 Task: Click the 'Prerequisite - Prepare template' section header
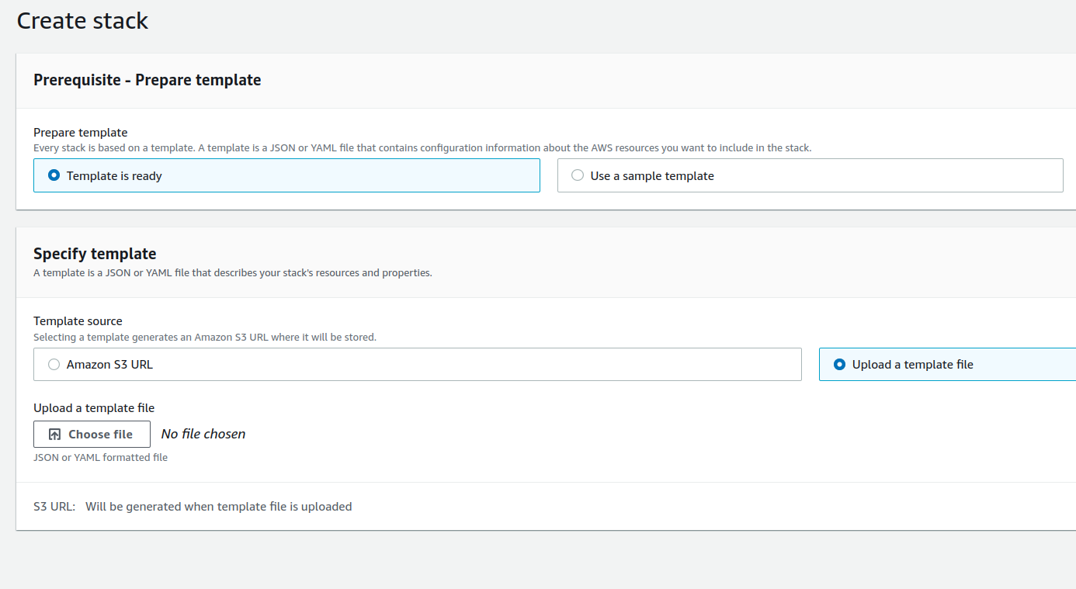tap(148, 80)
